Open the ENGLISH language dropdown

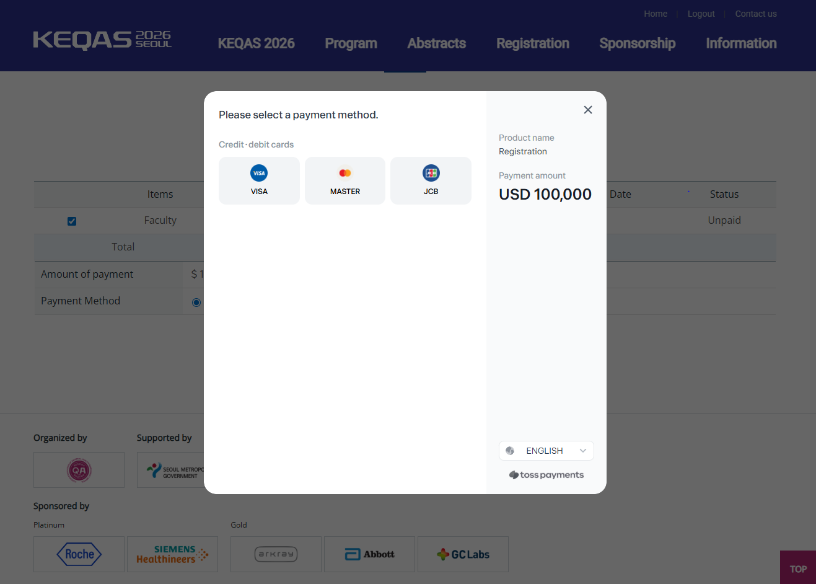pyautogui.click(x=546, y=451)
